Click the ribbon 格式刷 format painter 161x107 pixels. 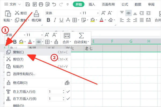36,16
